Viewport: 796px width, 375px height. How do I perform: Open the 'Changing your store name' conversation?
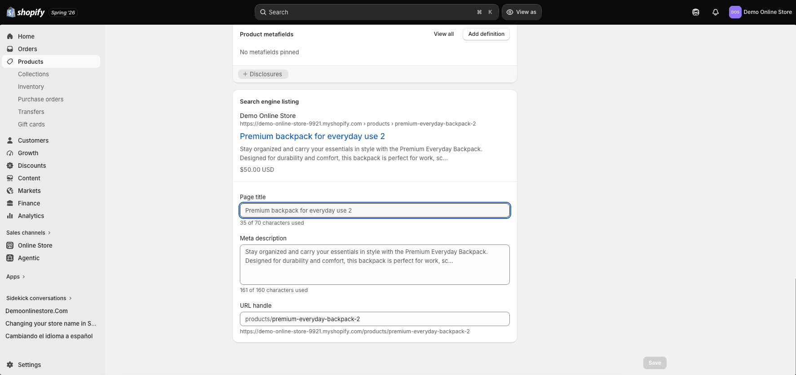coord(51,323)
